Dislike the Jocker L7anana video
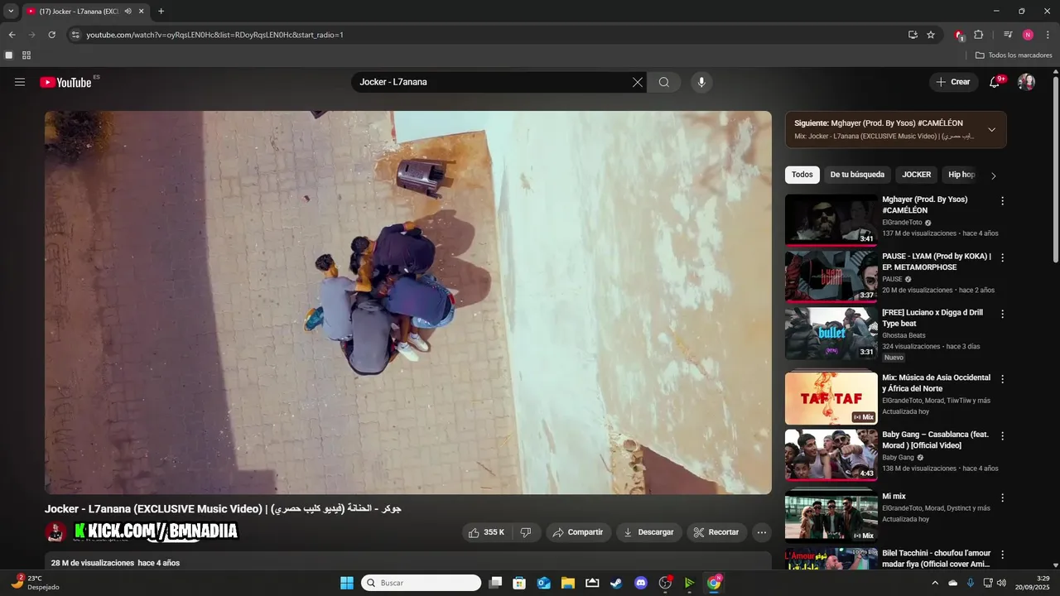Image resolution: width=1060 pixels, height=596 pixels. click(x=526, y=532)
